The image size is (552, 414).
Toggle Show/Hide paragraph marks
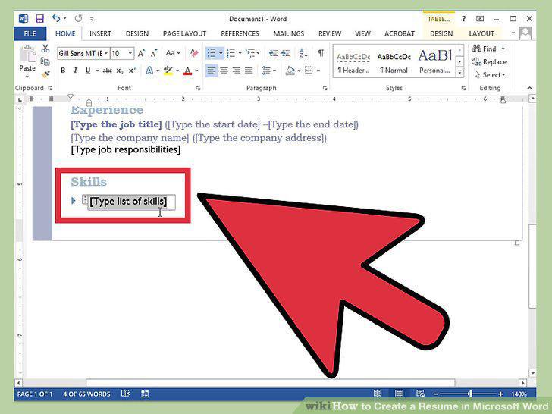321,53
